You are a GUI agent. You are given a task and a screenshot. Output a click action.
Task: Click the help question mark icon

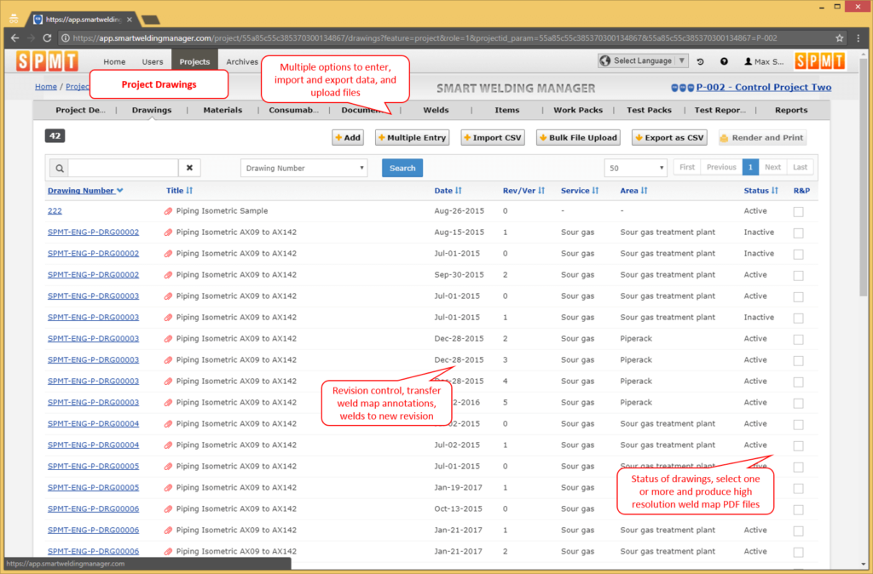(724, 60)
